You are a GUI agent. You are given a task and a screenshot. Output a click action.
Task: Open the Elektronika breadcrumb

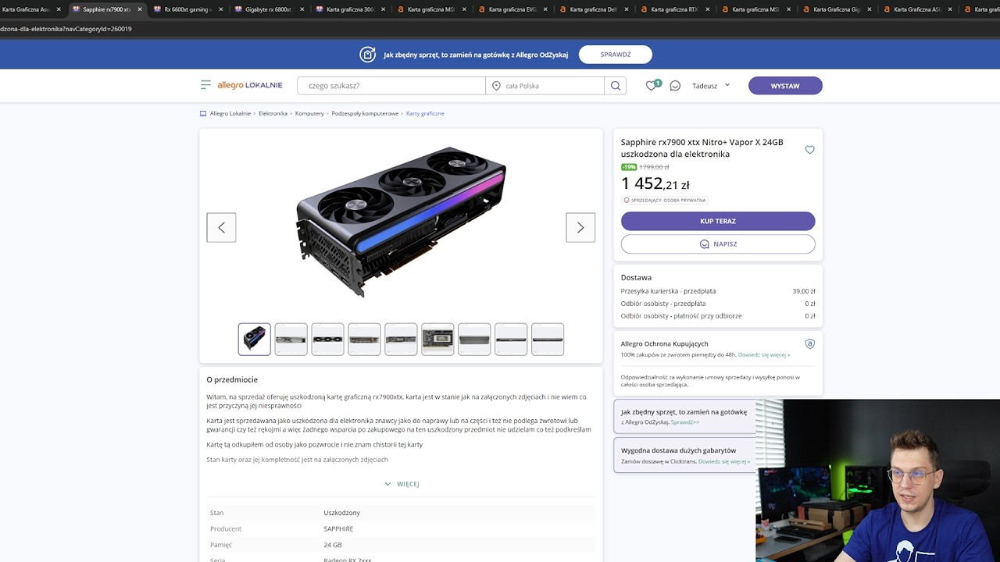click(x=273, y=113)
